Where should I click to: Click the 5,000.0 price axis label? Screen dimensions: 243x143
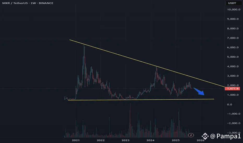[233, 57]
